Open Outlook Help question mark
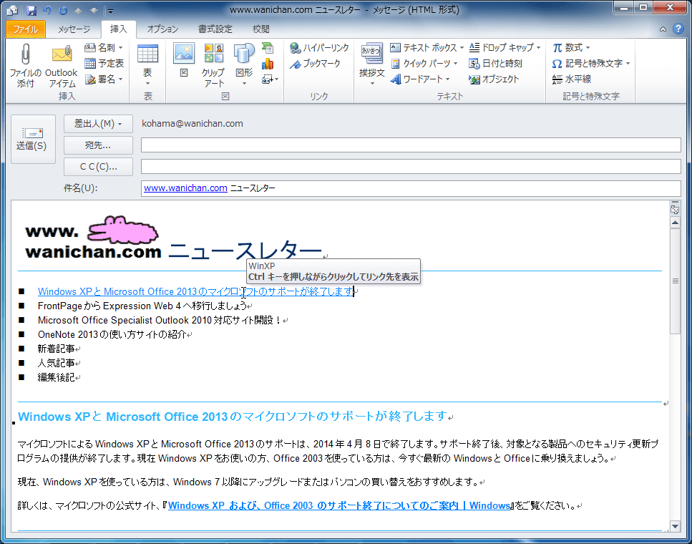Image resolution: width=692 pixels, height=544 pixels. click(x=678, y=29)
